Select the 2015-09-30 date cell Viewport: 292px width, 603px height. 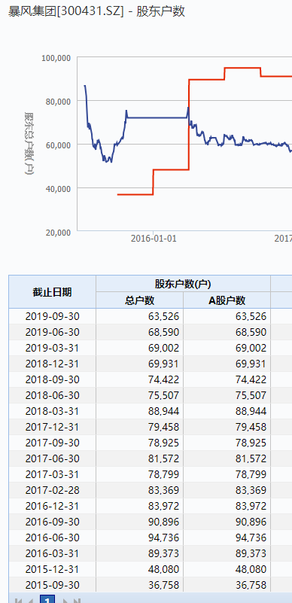pyautogui.click(x=52, y=585)
